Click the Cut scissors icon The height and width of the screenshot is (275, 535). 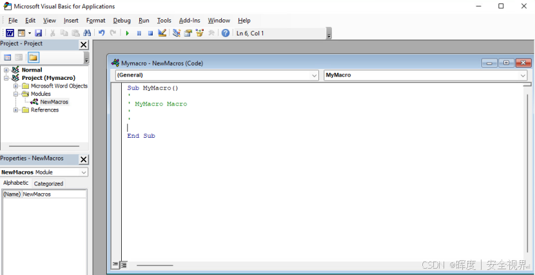[x=53, y=33]
